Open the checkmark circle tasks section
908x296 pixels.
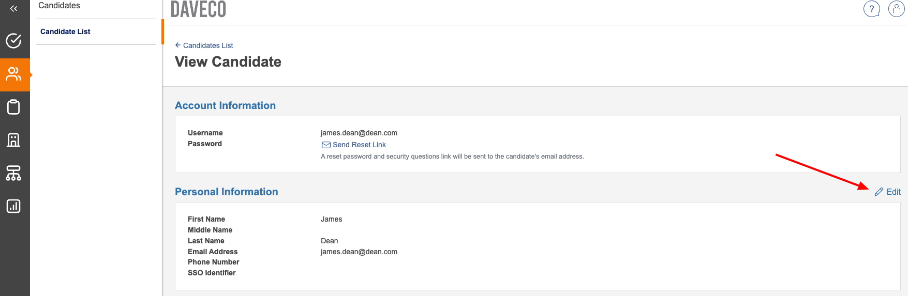(x=14, y=41)
